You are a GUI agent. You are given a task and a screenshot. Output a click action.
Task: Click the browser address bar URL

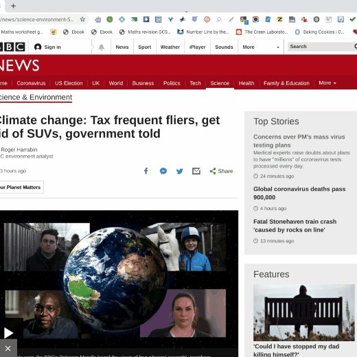pos(37,19)
